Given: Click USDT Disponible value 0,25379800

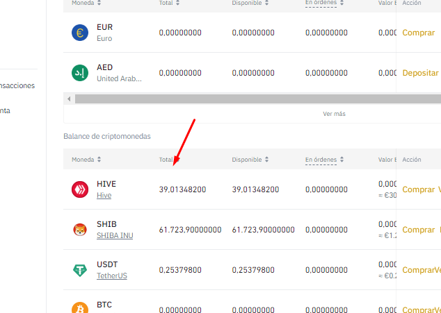Looking at the screenshot, I should [253, 270].
